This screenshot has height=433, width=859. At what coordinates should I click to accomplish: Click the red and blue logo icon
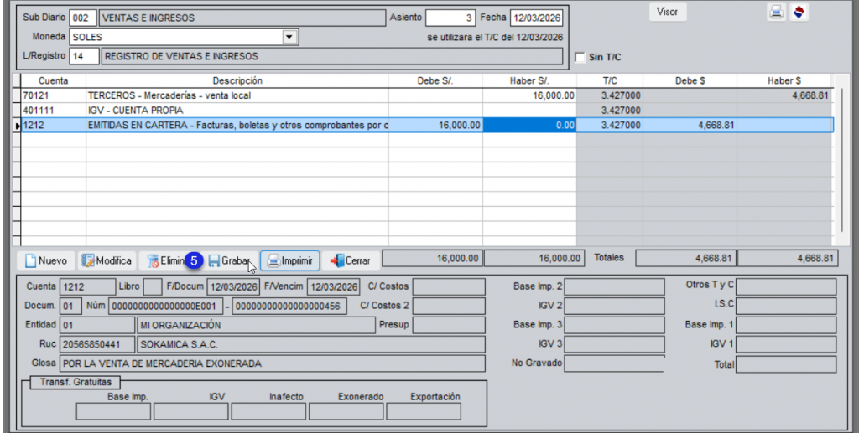click(x=799, y=12)
